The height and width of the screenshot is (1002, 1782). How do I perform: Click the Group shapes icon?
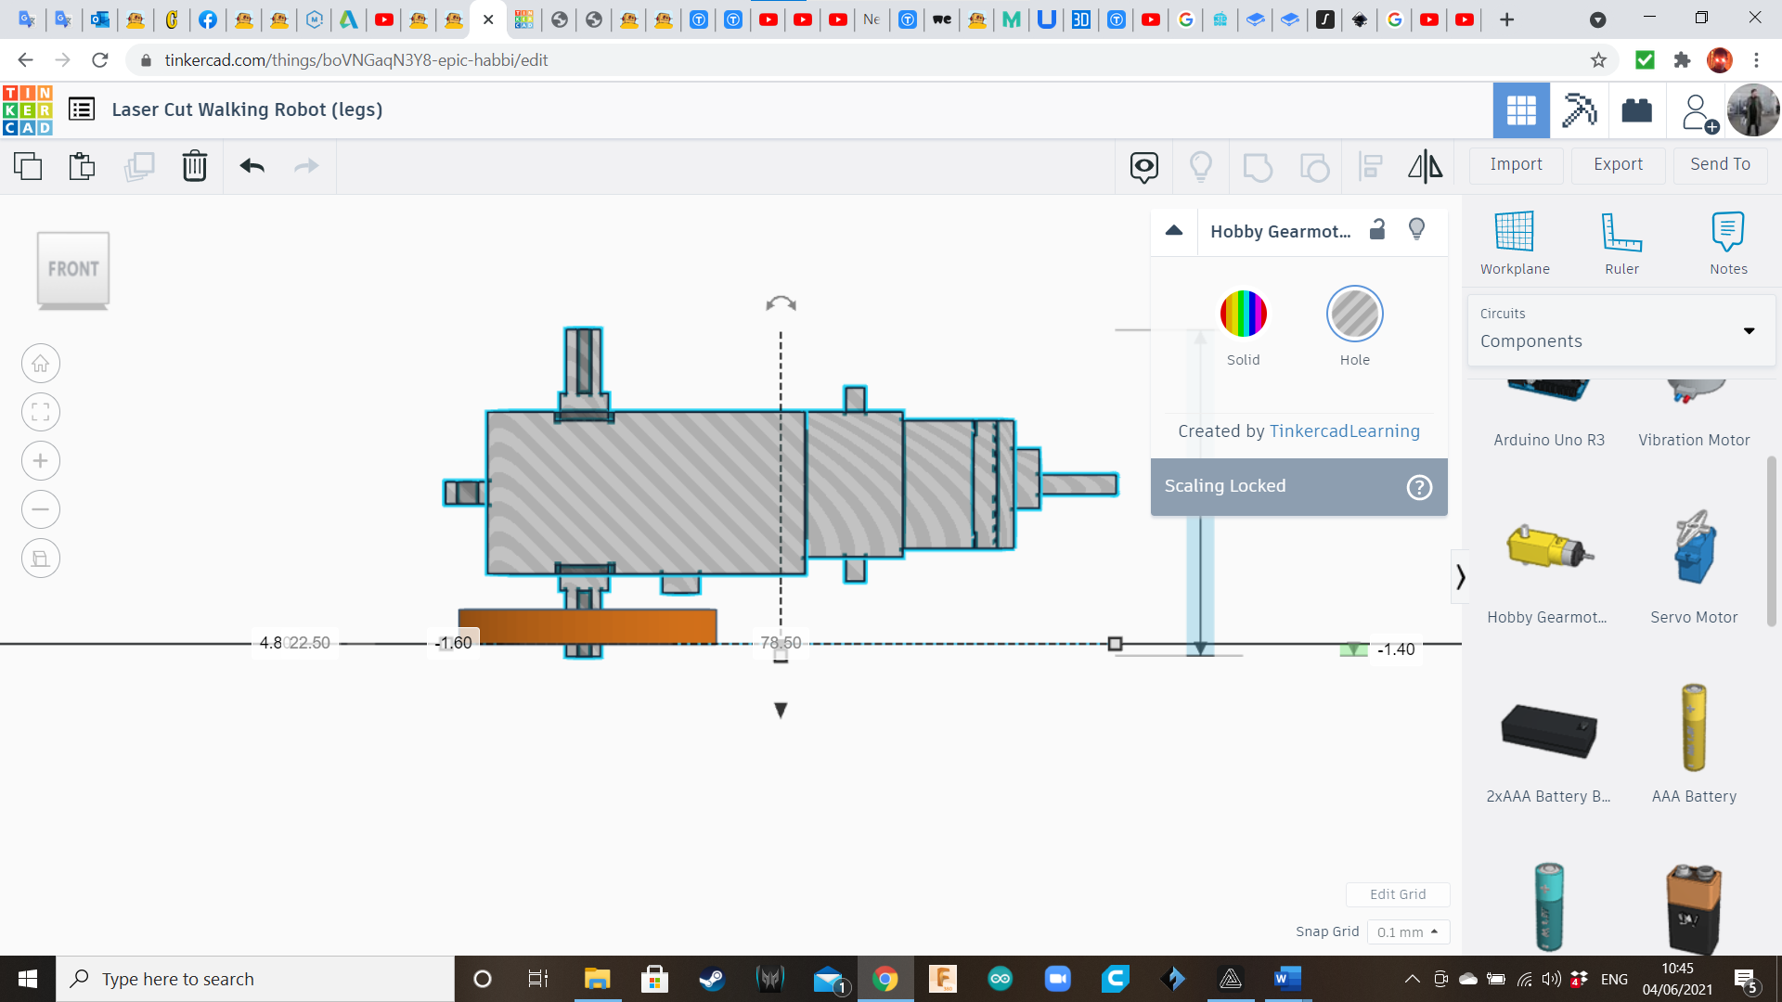tap(1258, 166)
